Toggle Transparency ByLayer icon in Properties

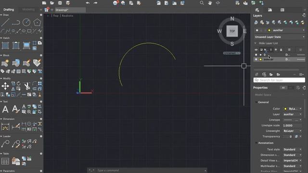(x=296, y=136)
